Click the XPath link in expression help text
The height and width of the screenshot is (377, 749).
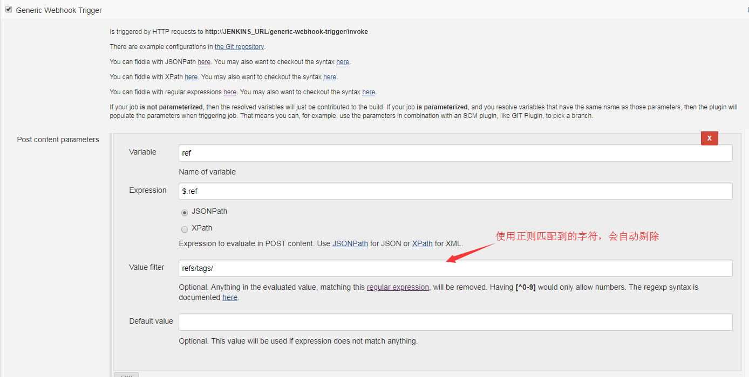pos(422,243)
